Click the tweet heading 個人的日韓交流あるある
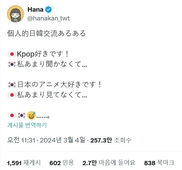 tap(46, 33)
